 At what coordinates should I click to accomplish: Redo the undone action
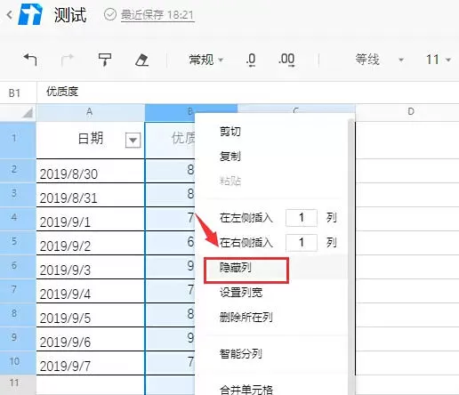click(x=68, y=60)
